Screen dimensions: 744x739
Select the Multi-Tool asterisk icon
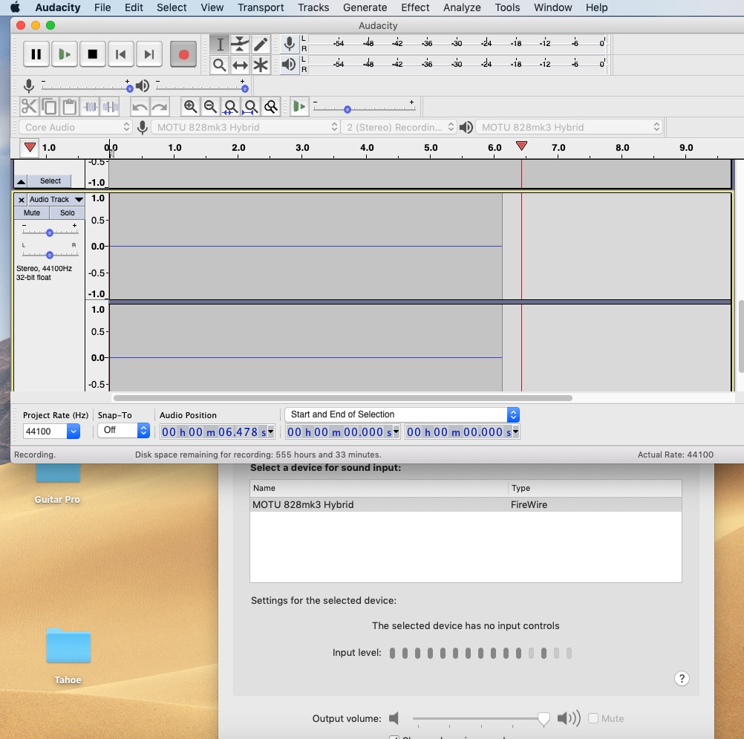(x=261, y=65)
